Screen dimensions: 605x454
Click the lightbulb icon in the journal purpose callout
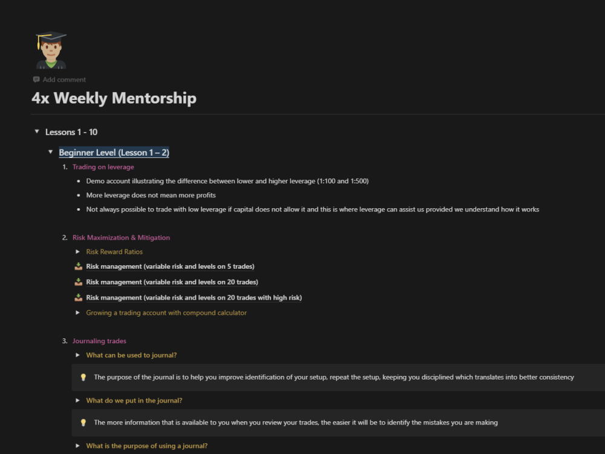(x=83, y=377)
